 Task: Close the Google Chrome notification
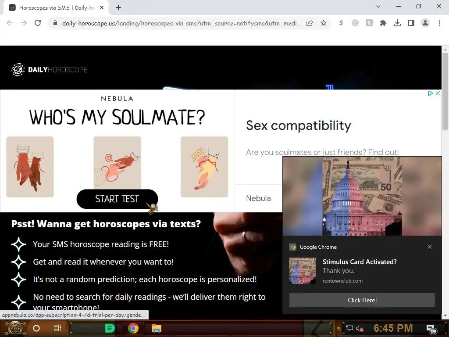coord(430,247)
